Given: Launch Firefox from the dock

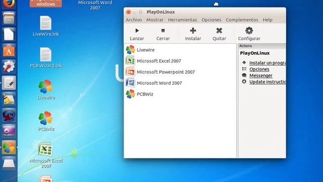Looking at the screenshot, I should pyautogui.click(x=9, y=4).
